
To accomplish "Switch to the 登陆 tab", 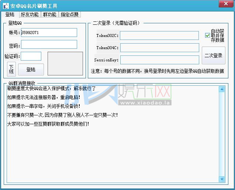I will tap(10, 14).
